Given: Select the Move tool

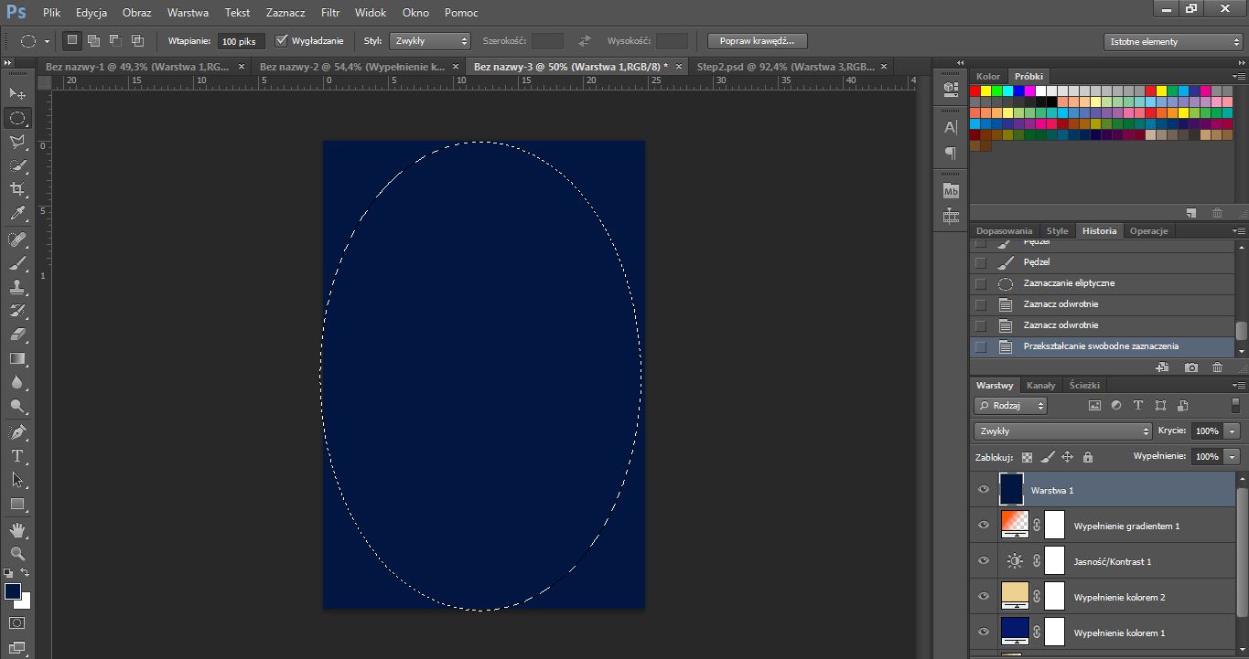Looking at the screenshot, I should (17, 93).
